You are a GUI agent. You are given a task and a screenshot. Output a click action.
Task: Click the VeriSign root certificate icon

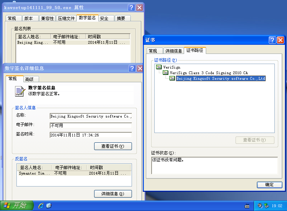pyautogui.click(x=159, y=67)
